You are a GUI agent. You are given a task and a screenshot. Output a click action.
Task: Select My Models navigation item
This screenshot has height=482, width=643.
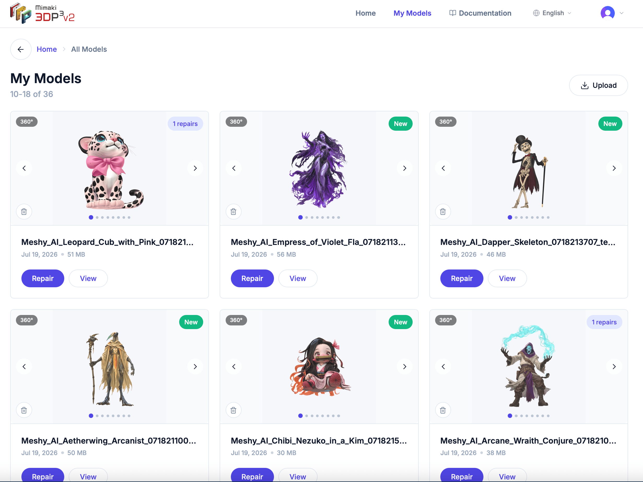pos(412,13)
